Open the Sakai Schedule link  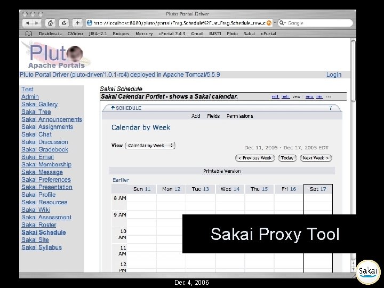pos(44,233)
